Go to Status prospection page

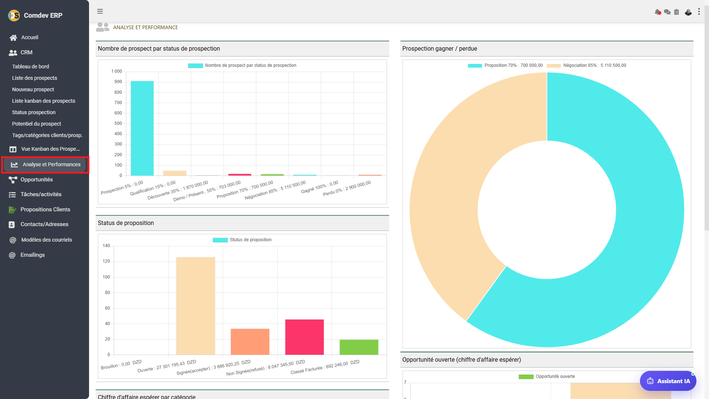pos(34,112)
